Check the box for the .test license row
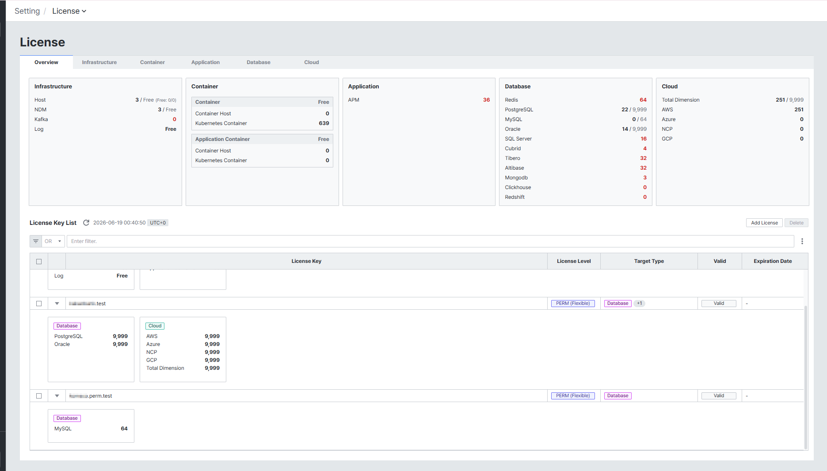 tap(39, 304)
